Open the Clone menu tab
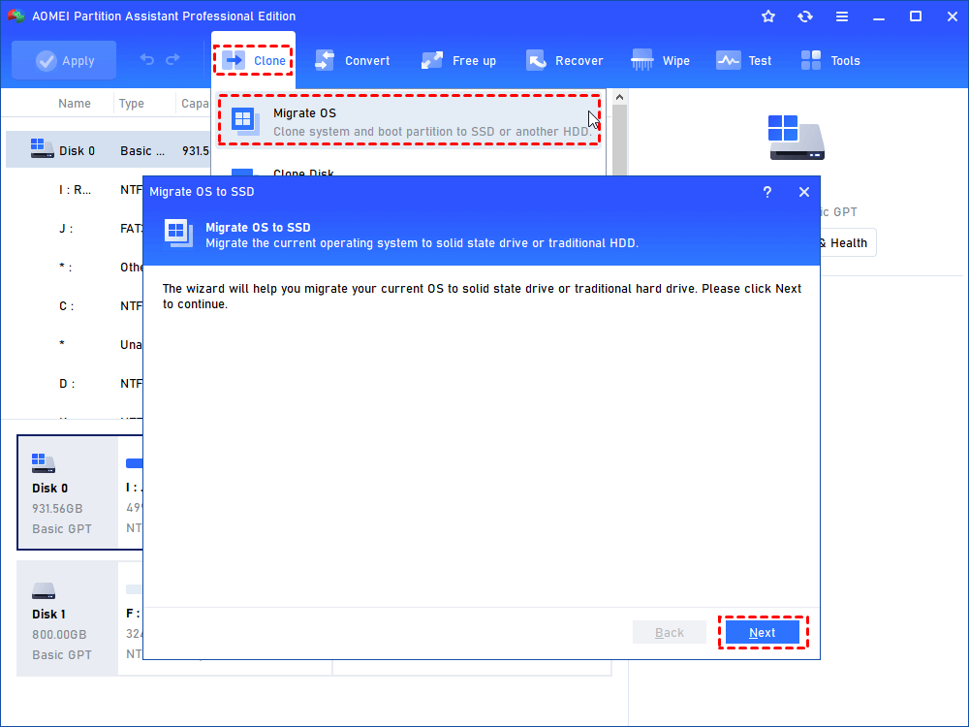 [x=253, y=60]
